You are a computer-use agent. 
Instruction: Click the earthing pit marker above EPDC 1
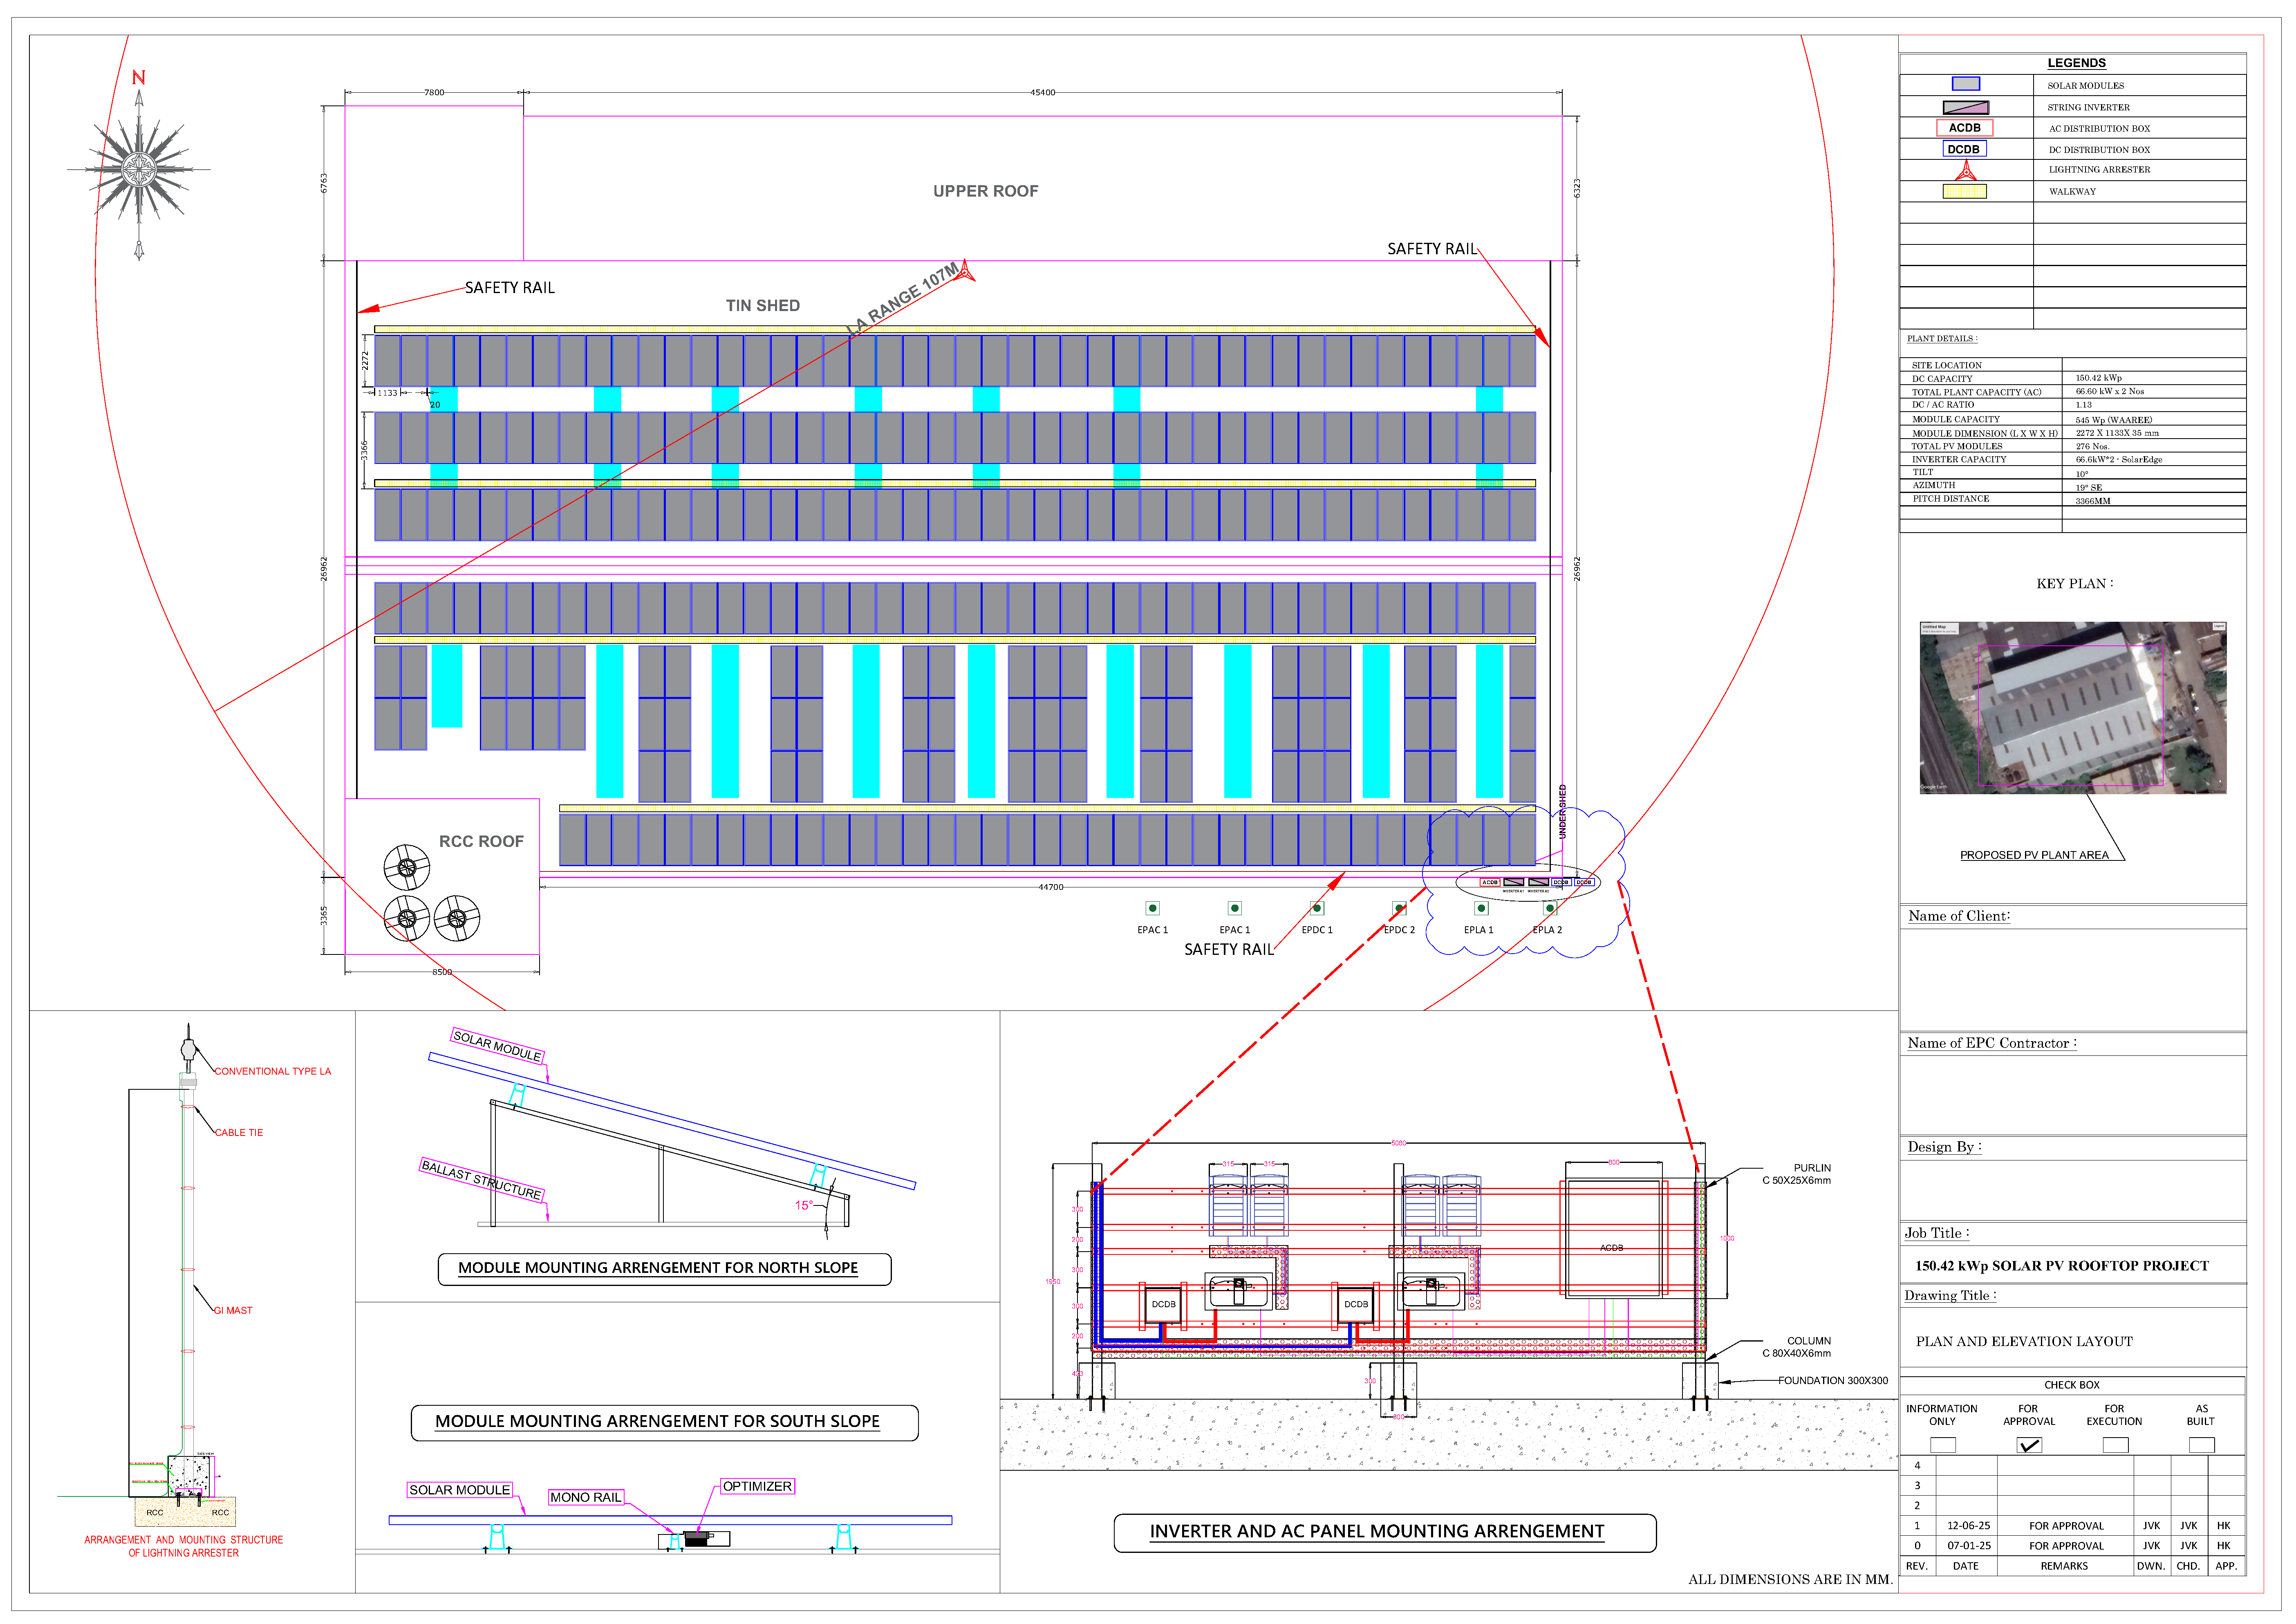coord(1317,908)
